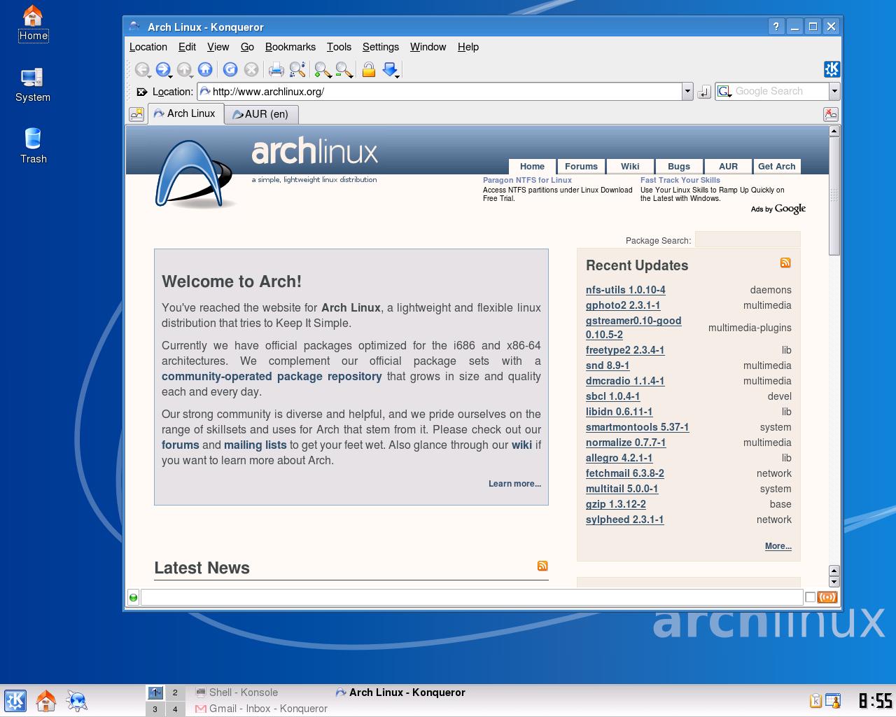896x717 pixels.
Task: Click the vertical scrollbar handle of the page
Action: tap(834, 196)
